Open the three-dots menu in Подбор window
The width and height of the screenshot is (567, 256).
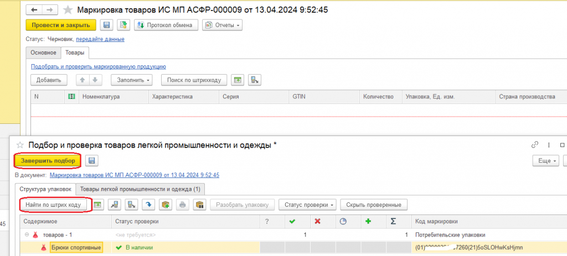click(x=549, y=145)
